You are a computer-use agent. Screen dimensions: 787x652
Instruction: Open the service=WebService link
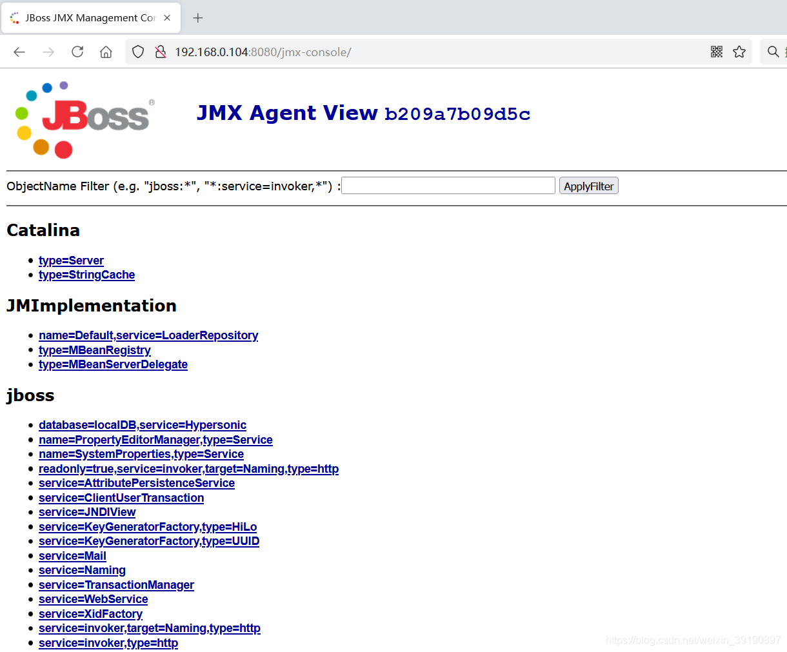coord(94,599)
